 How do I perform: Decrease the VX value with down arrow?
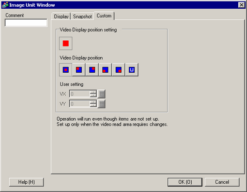[x=93, y=95]
